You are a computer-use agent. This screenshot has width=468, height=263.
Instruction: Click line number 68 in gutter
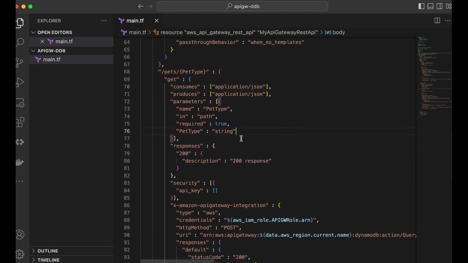tap(127, 72)
